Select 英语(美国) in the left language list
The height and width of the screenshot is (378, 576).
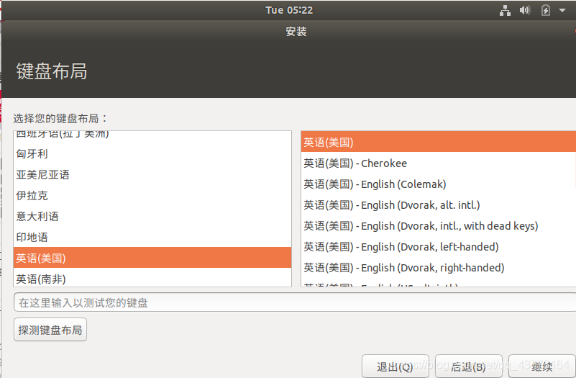point(152,258)
